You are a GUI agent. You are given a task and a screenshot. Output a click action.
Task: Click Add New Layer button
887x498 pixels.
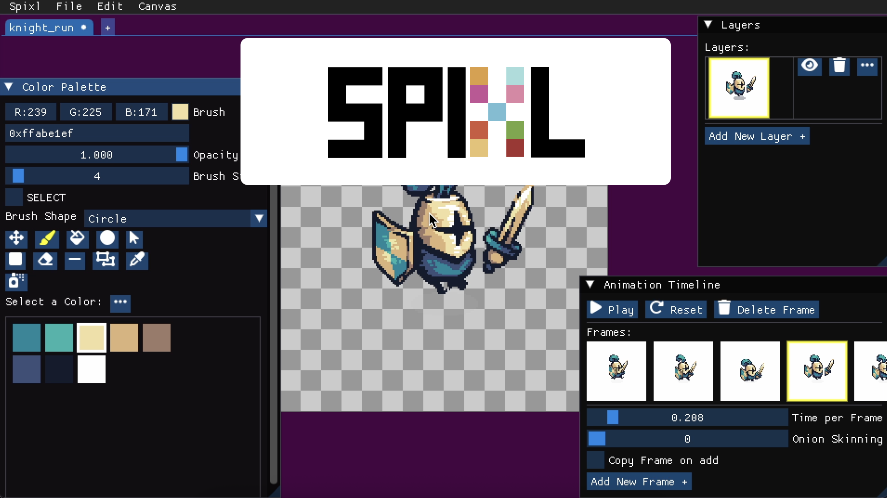click(757, 136)
